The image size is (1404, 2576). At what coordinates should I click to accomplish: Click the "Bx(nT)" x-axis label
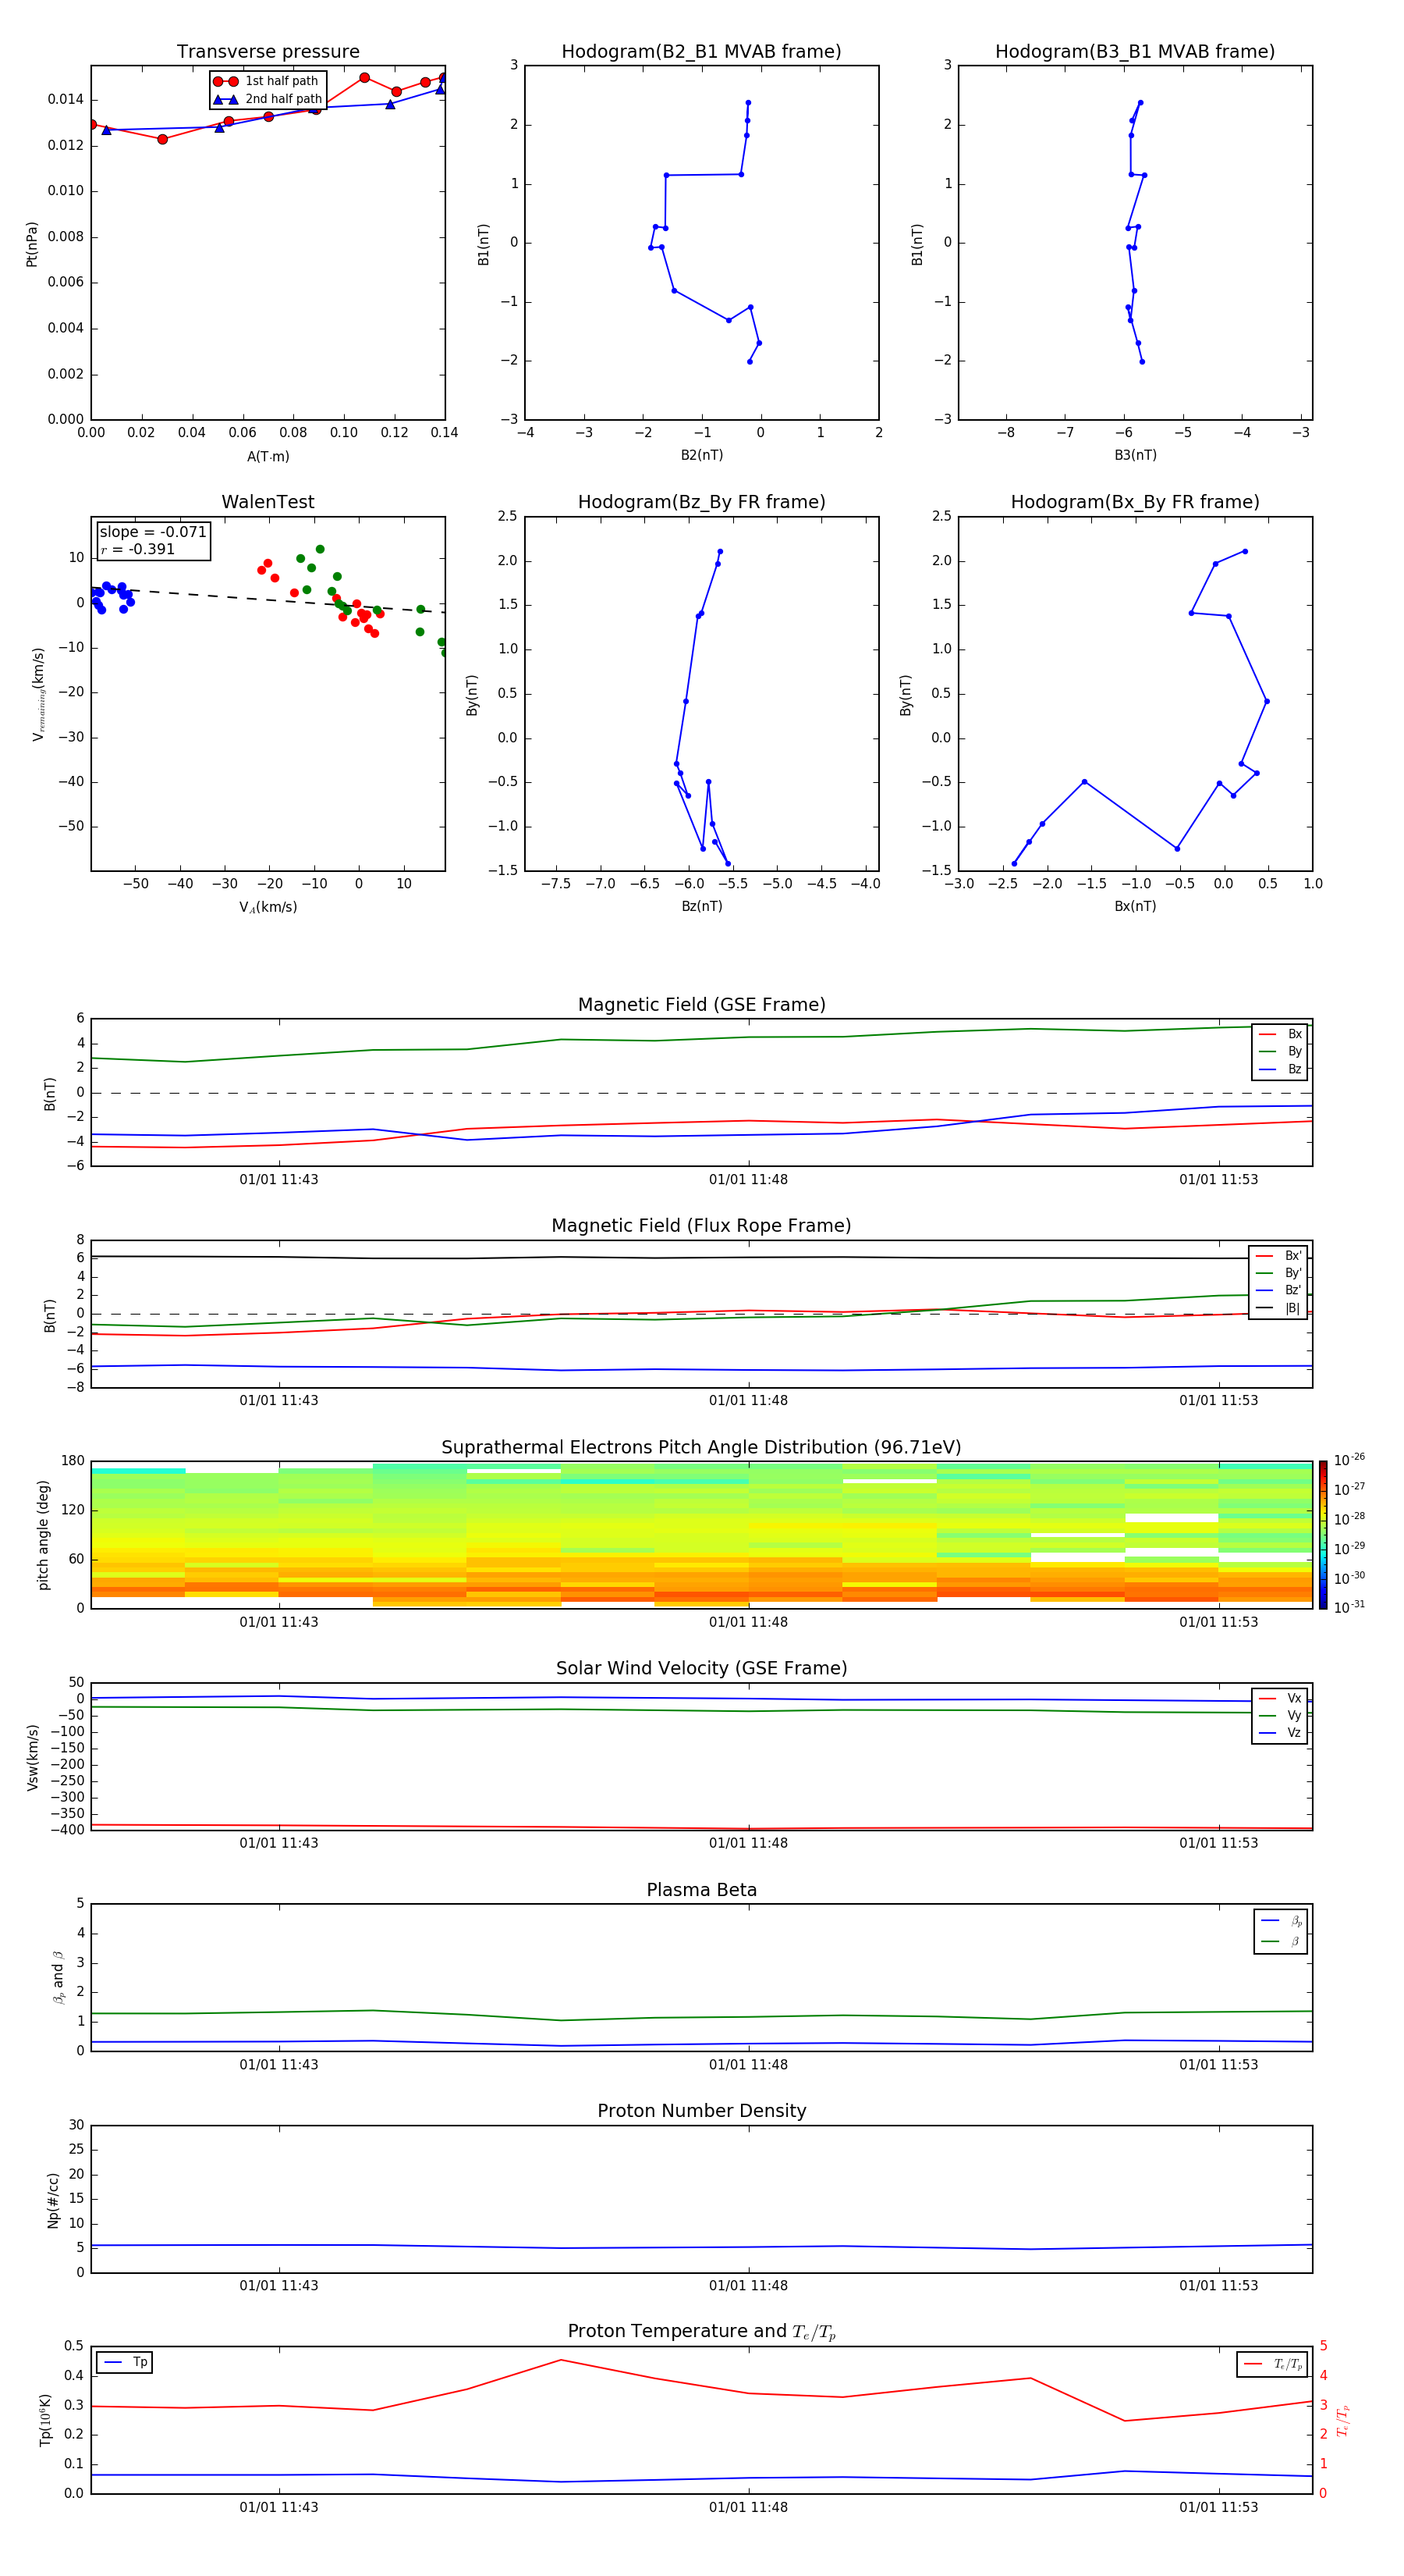coord(1135,906)
